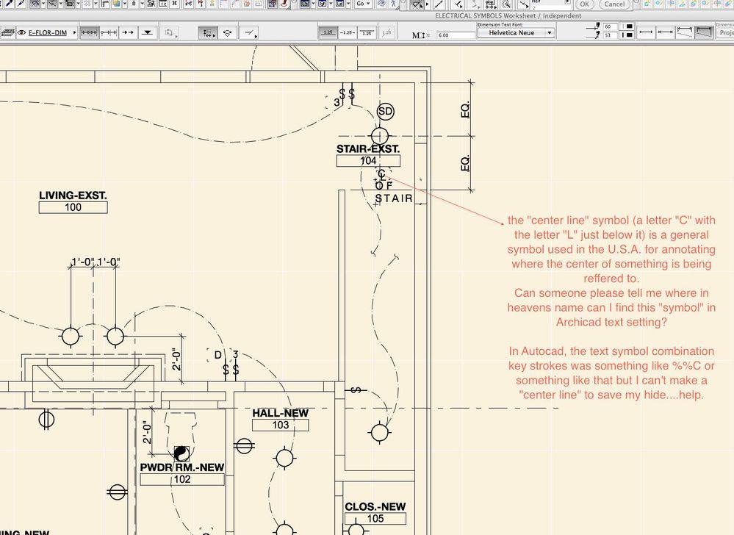Click the trim elements scissors icon

(51, 4)
